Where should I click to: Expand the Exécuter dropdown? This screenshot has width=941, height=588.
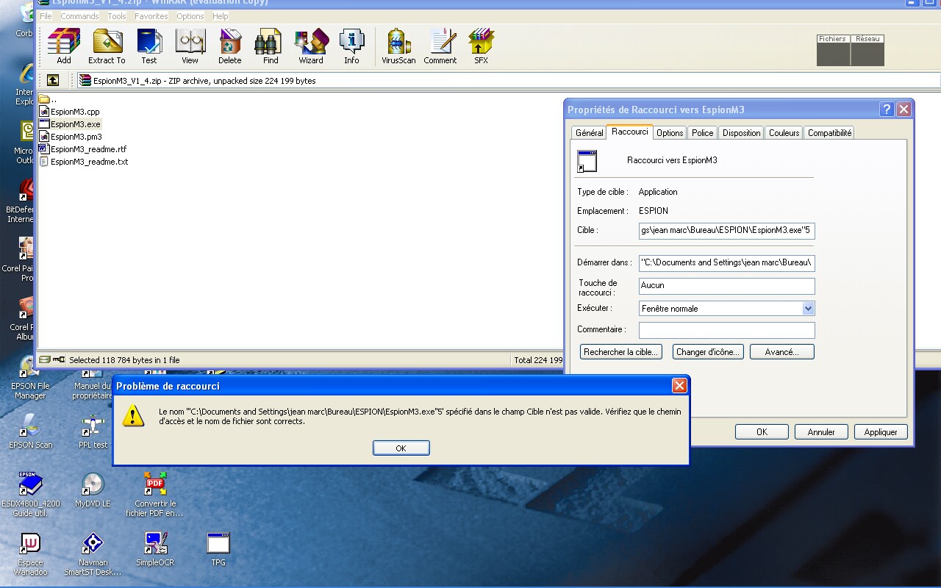click(808, 309)
